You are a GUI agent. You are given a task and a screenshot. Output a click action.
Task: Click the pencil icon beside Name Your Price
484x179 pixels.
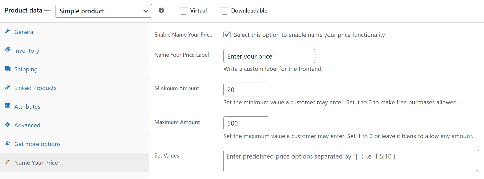click(x=8, y=162)
